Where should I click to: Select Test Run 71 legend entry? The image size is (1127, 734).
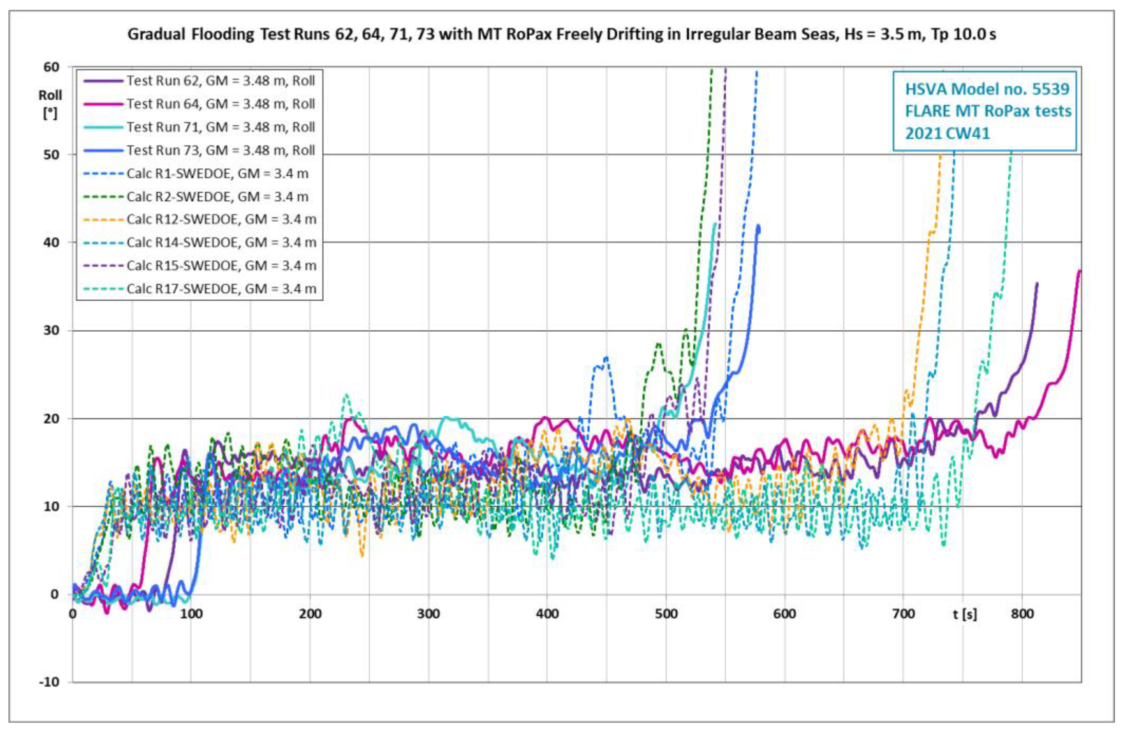pos(220,127)
